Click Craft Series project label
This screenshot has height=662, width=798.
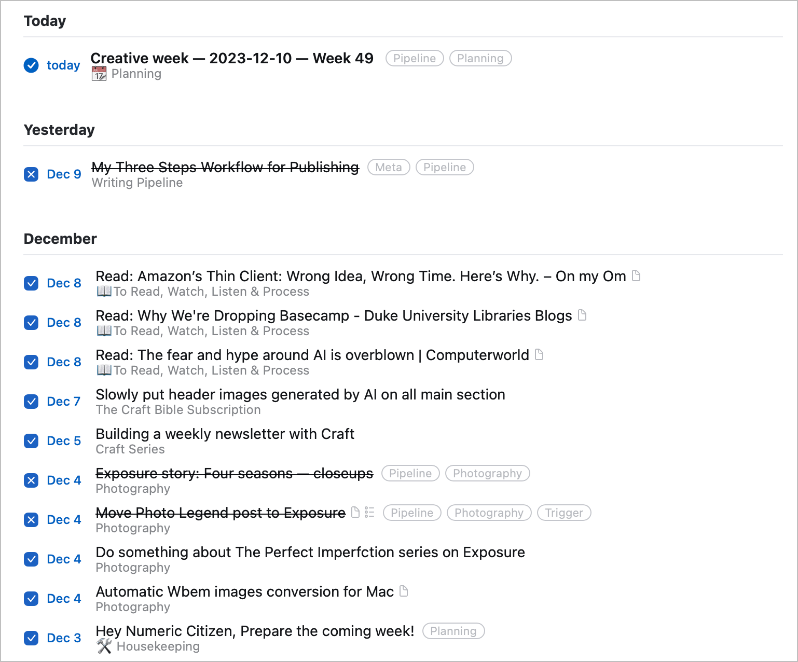[x=130, y=449]
